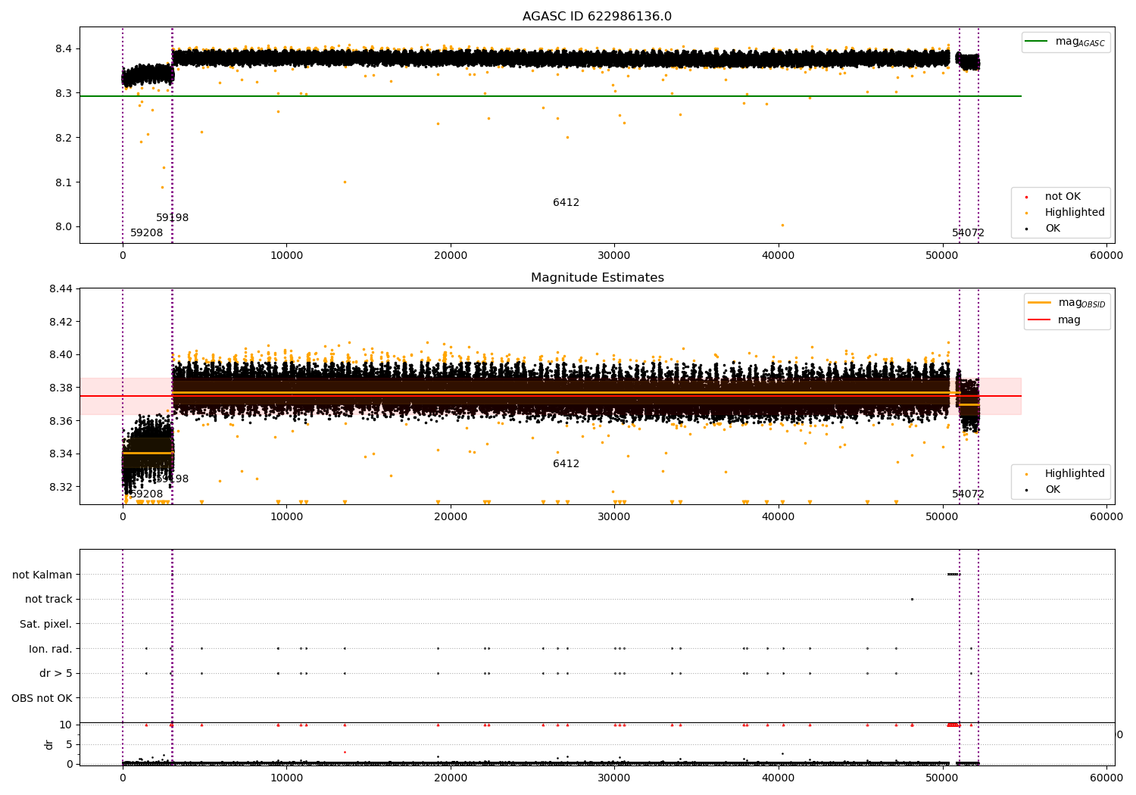Click the 'Magnitude Estimates' plot title
The image size is (1136, 795).
(x=597, y=278)
